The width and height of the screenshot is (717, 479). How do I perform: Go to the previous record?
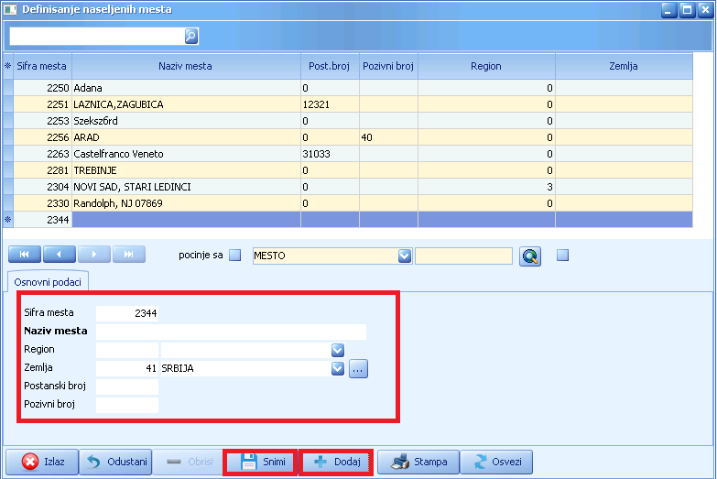60,255
